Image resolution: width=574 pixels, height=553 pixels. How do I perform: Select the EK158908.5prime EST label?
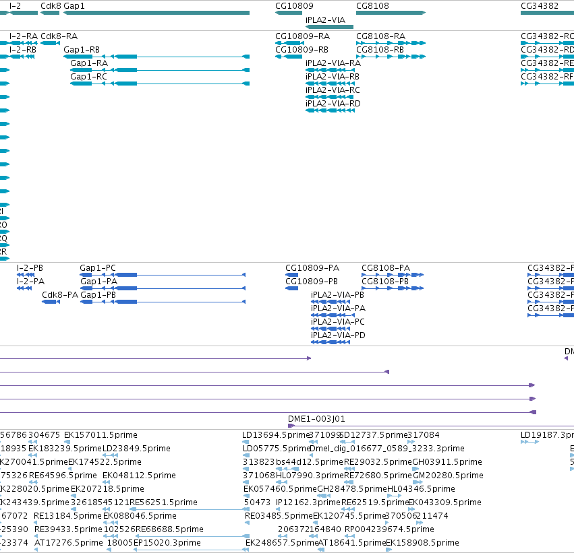(x=422, y=543)
